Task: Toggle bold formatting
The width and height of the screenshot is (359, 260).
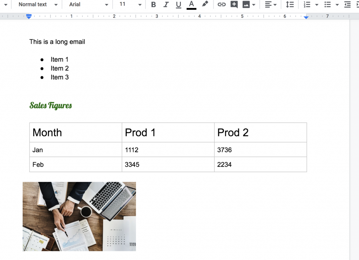Action: 154,5
